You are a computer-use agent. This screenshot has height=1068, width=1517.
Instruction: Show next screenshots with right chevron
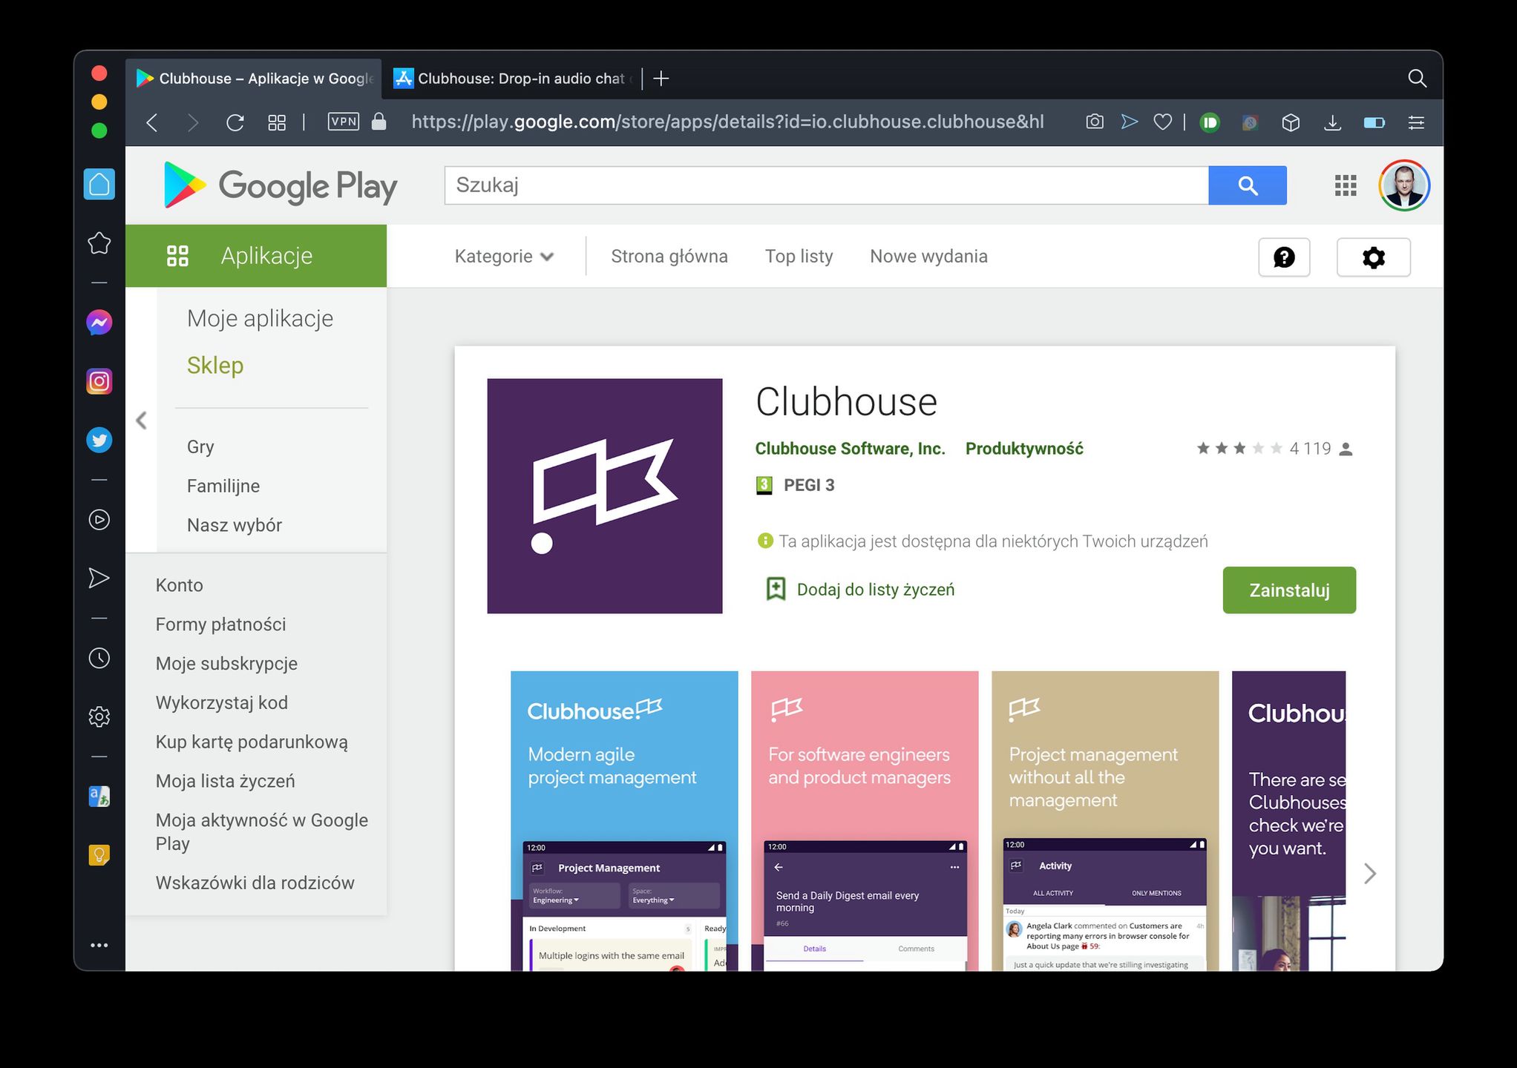pyautogui.click(x=1370, y=874)
